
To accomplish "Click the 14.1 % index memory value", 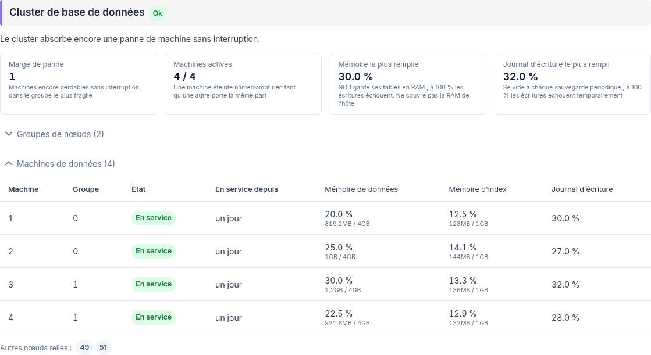I will 463,247.
